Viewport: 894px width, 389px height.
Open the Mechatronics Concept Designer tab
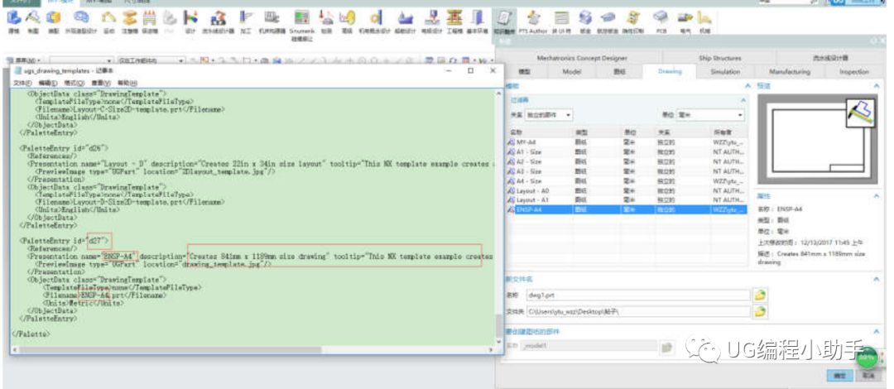click(x=582, y=58)
